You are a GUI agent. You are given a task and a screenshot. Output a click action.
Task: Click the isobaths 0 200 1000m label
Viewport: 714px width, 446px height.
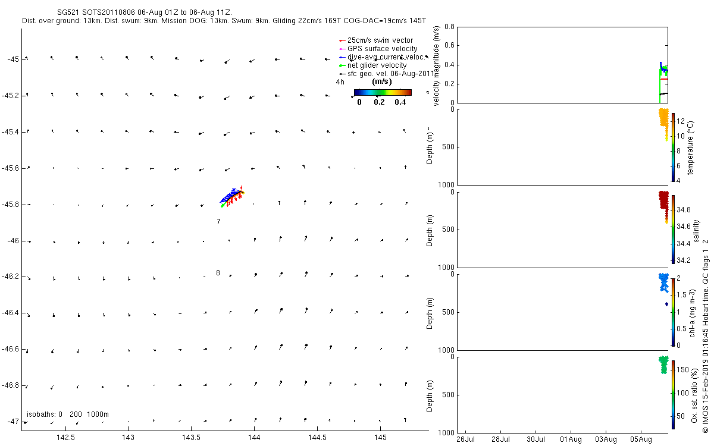68,414
